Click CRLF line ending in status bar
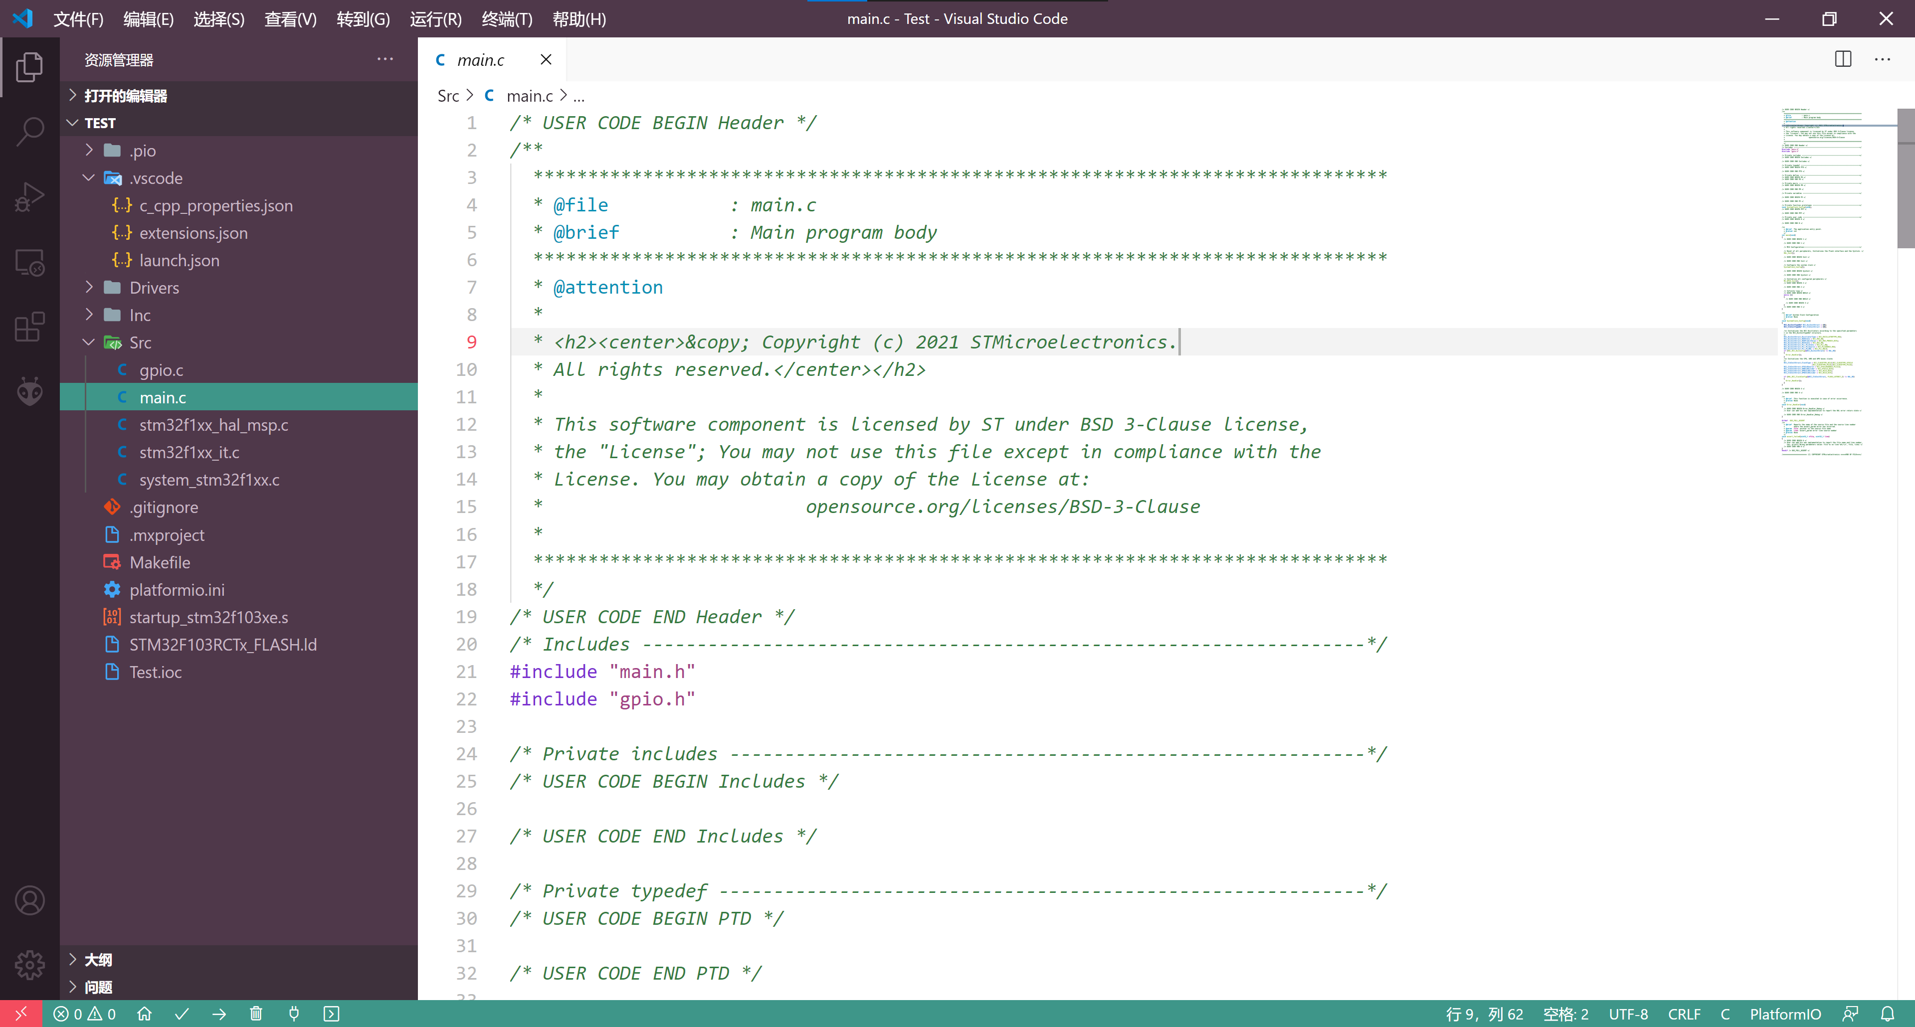The width and height of the screenshot is (1915, 1027). [x=1684, y=1014]
